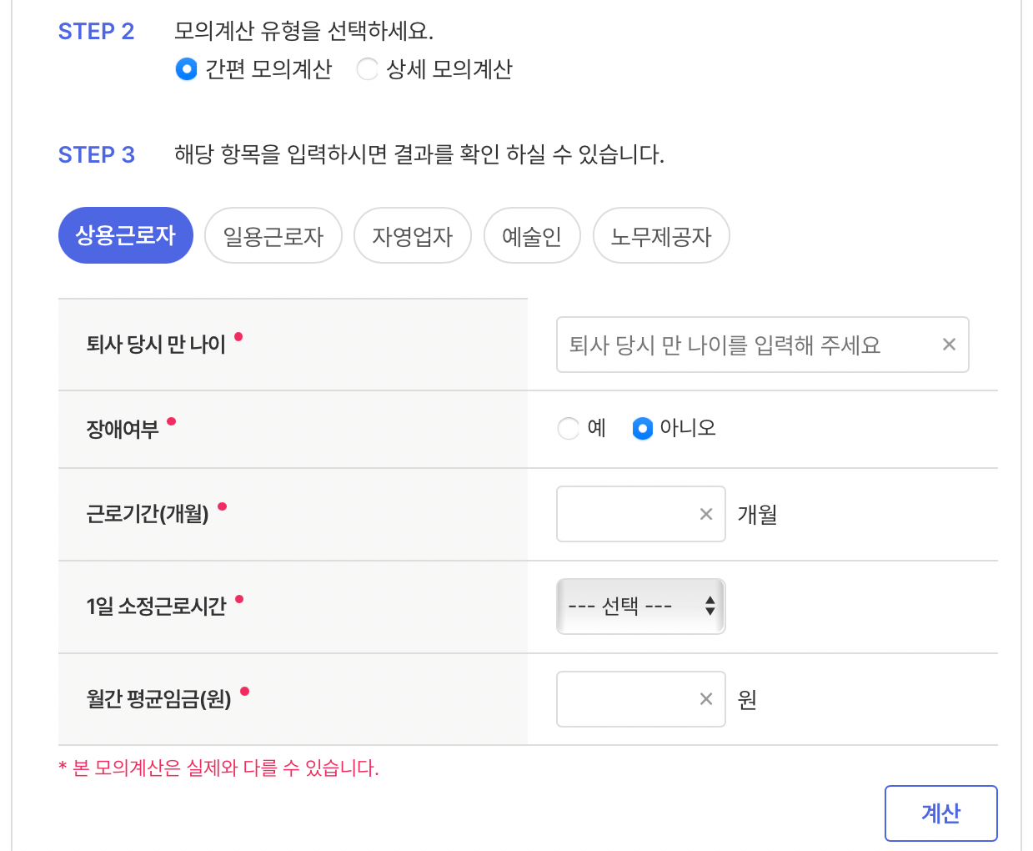This screenshot has width=1033, height=851.
Task: Select 상세 모의계산 calculation type
Action: click(x=368, y=69)
